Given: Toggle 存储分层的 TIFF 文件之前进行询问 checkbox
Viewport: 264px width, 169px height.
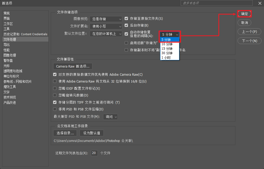Looking at the screenshot, I should click(x=55, y=102).
